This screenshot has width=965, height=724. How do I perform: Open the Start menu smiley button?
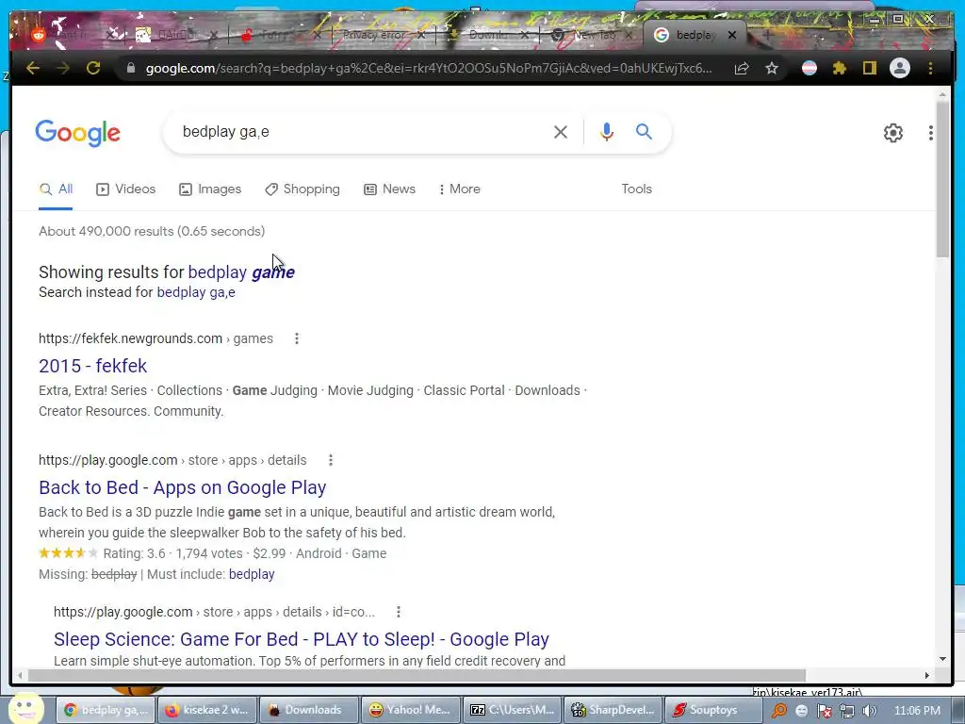point(25,709)
